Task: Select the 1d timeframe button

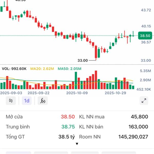Action: click(27, 101)
